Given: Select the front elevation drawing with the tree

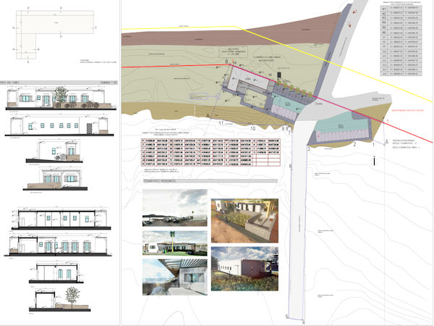Looking at the screenshot, I should tap(61, 98).
